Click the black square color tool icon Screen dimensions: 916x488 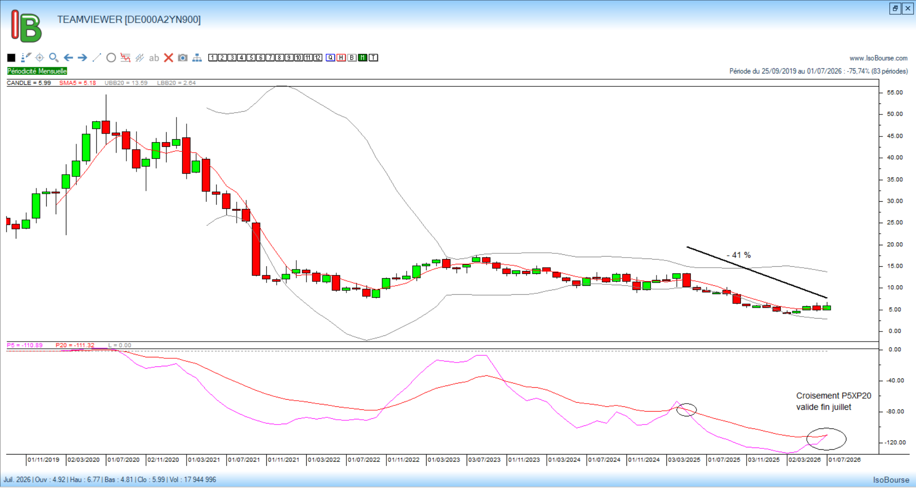[x=11, y=58]
